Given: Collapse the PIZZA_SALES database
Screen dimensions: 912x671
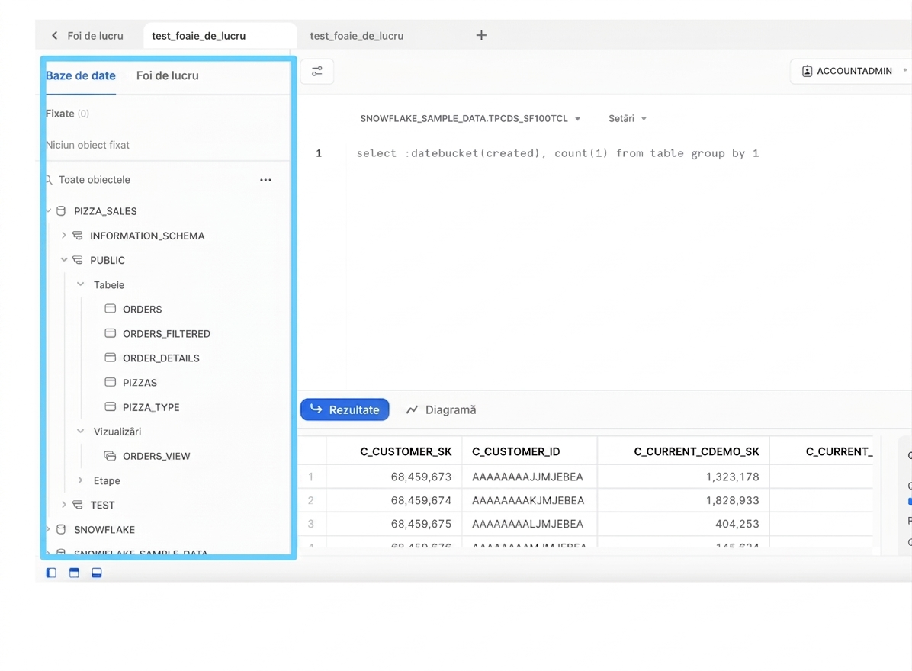Looking at the screenshot, I should (49, 210).
